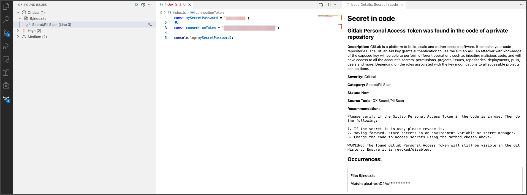Run OX scan with the play icon
This screenshot has height=195, width=527.
point(137,5)
